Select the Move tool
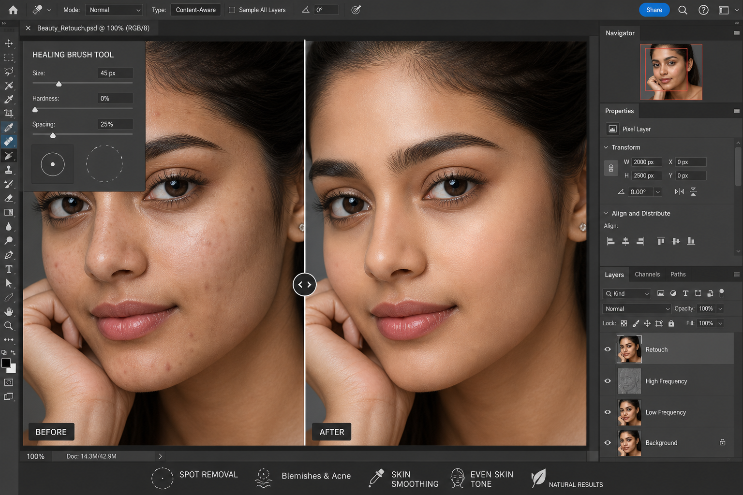This screenshot has height=495, width=743. (x=9, y=44)
